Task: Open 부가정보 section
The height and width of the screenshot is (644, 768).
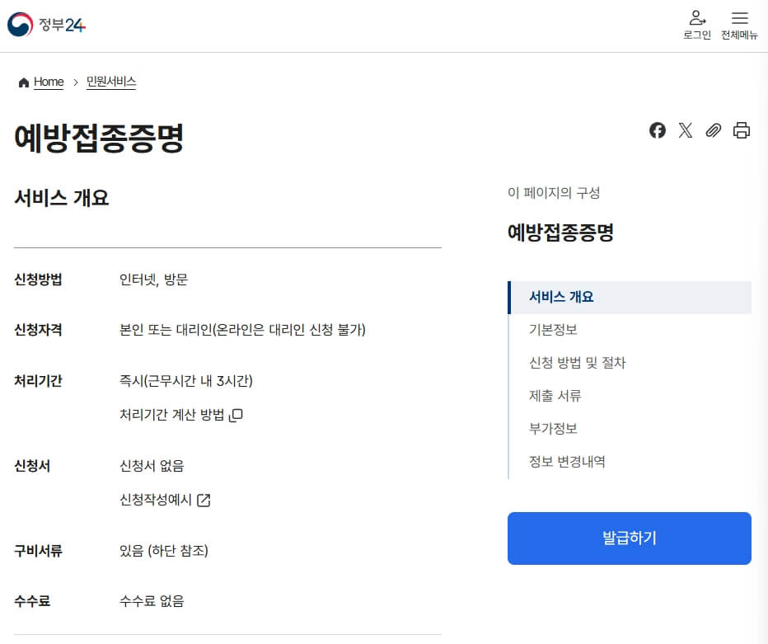Action: coord(553,429)
